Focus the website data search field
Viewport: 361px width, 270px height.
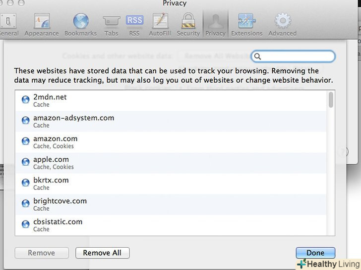(x=293, y=56)
